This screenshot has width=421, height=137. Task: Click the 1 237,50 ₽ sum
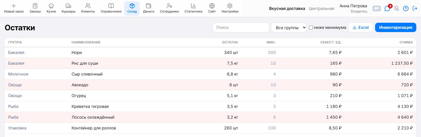(x=402, y=63)
